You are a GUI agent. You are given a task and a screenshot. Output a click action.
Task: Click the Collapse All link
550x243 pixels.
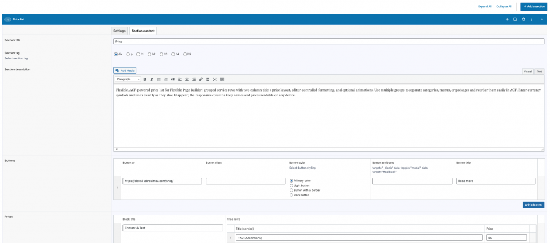[x=504, y=6]
